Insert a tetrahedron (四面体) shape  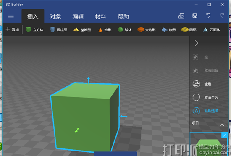click(x=211, y=30)
